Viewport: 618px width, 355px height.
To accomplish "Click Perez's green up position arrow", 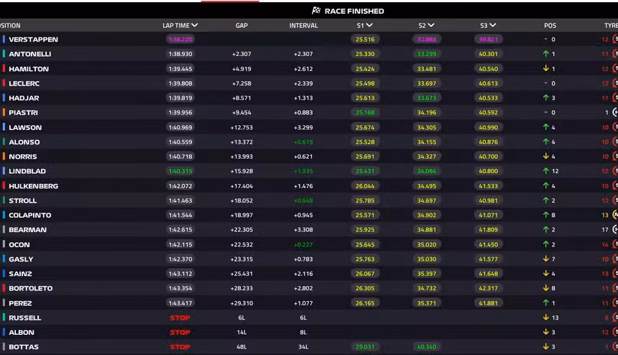I will (546, 303).
